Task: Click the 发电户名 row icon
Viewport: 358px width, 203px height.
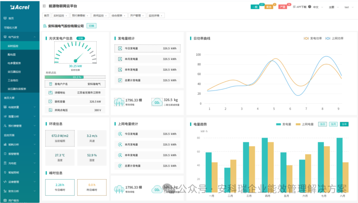Action: tap(50, 84)
